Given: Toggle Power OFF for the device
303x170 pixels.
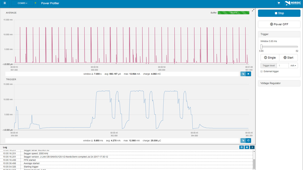Looking at the screenshot, I should (279, 24).
